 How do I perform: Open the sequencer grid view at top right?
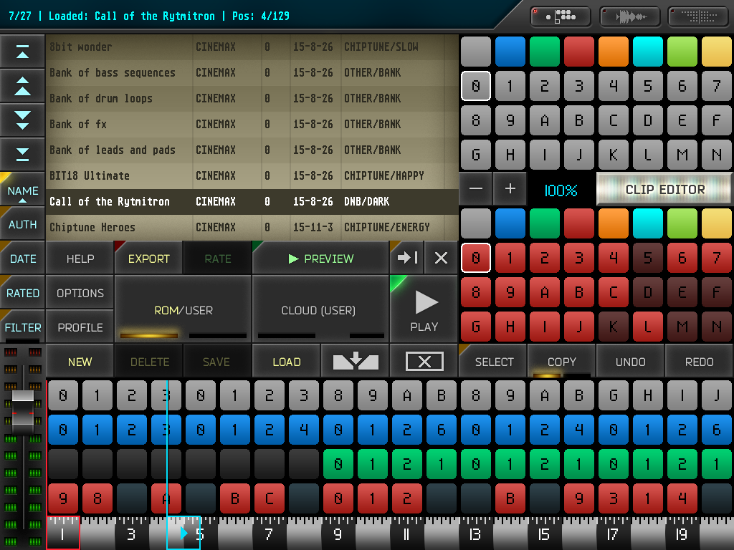coord(699,17)
